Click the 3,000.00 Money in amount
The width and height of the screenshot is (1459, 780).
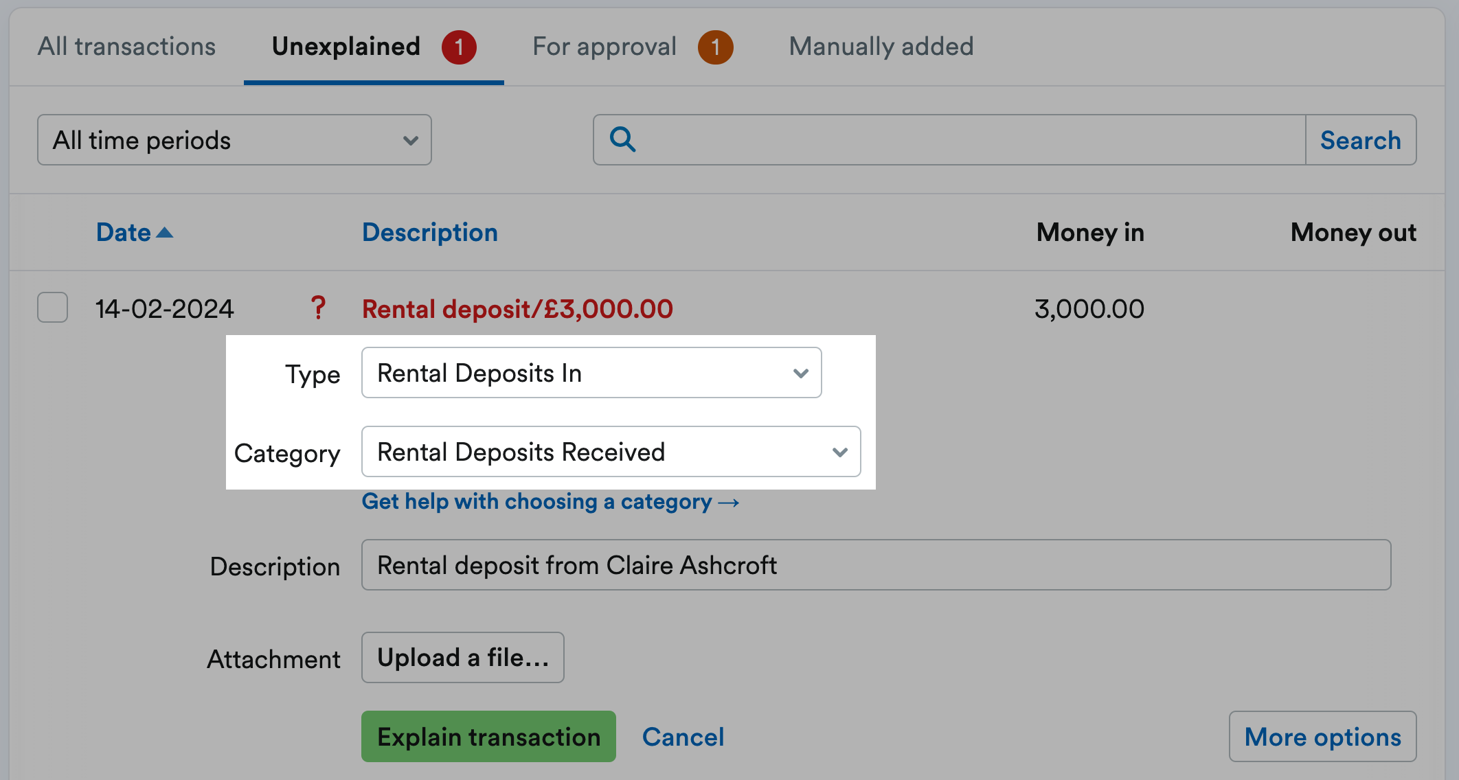[x=1089, y=309]
